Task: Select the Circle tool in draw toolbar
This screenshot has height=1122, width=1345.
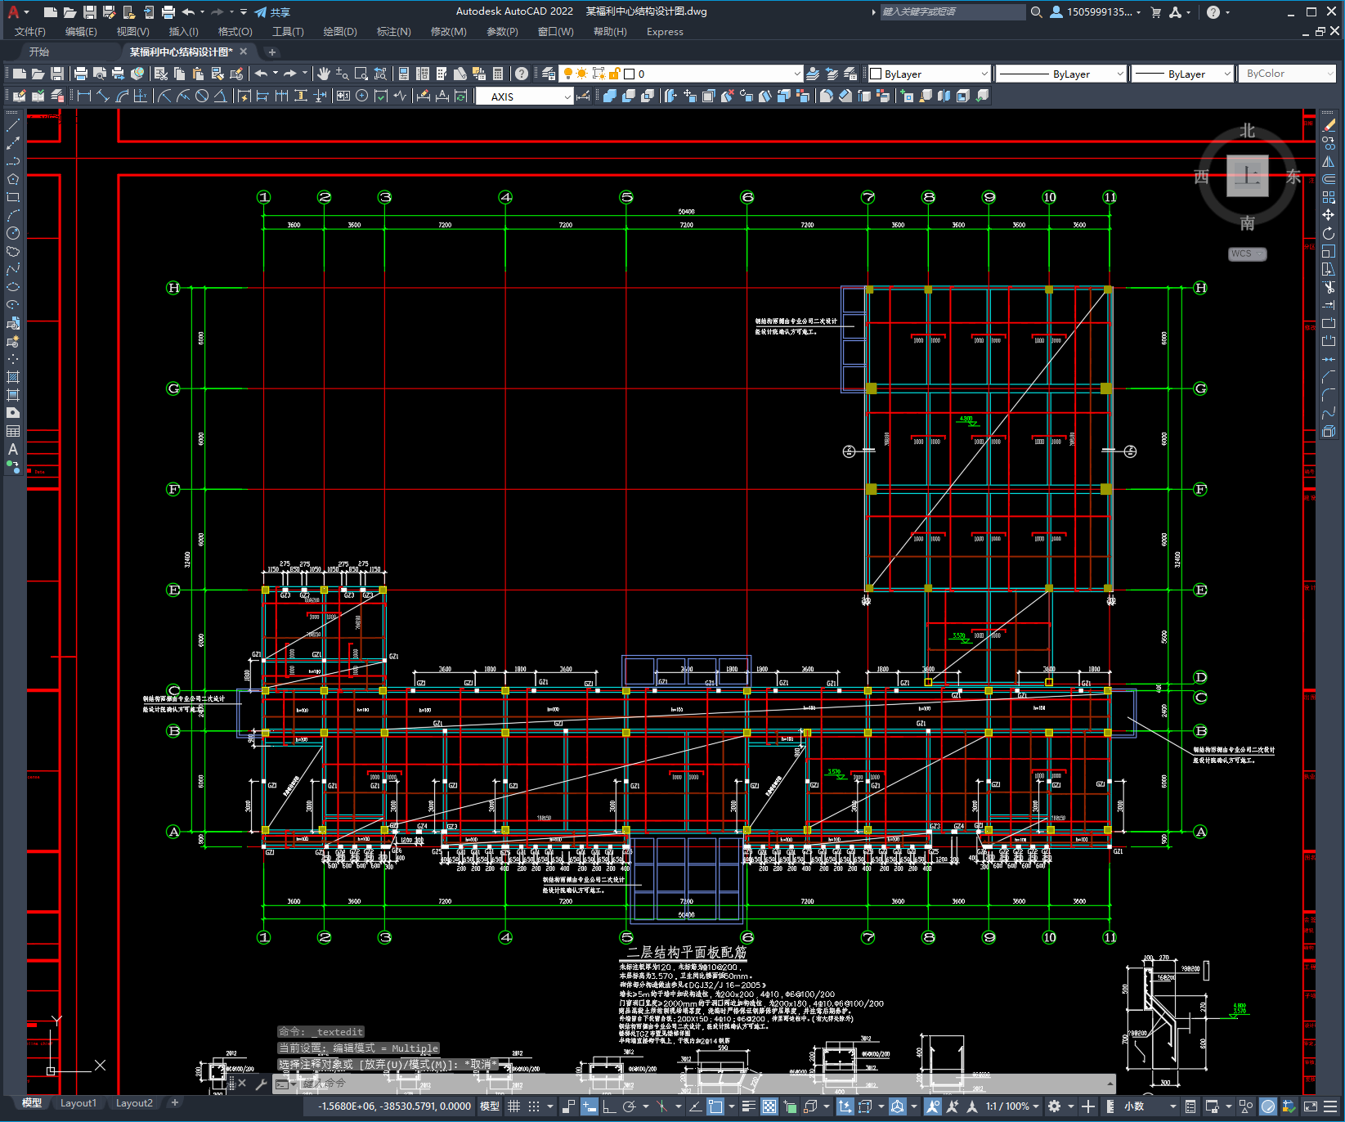Action: 13,233
